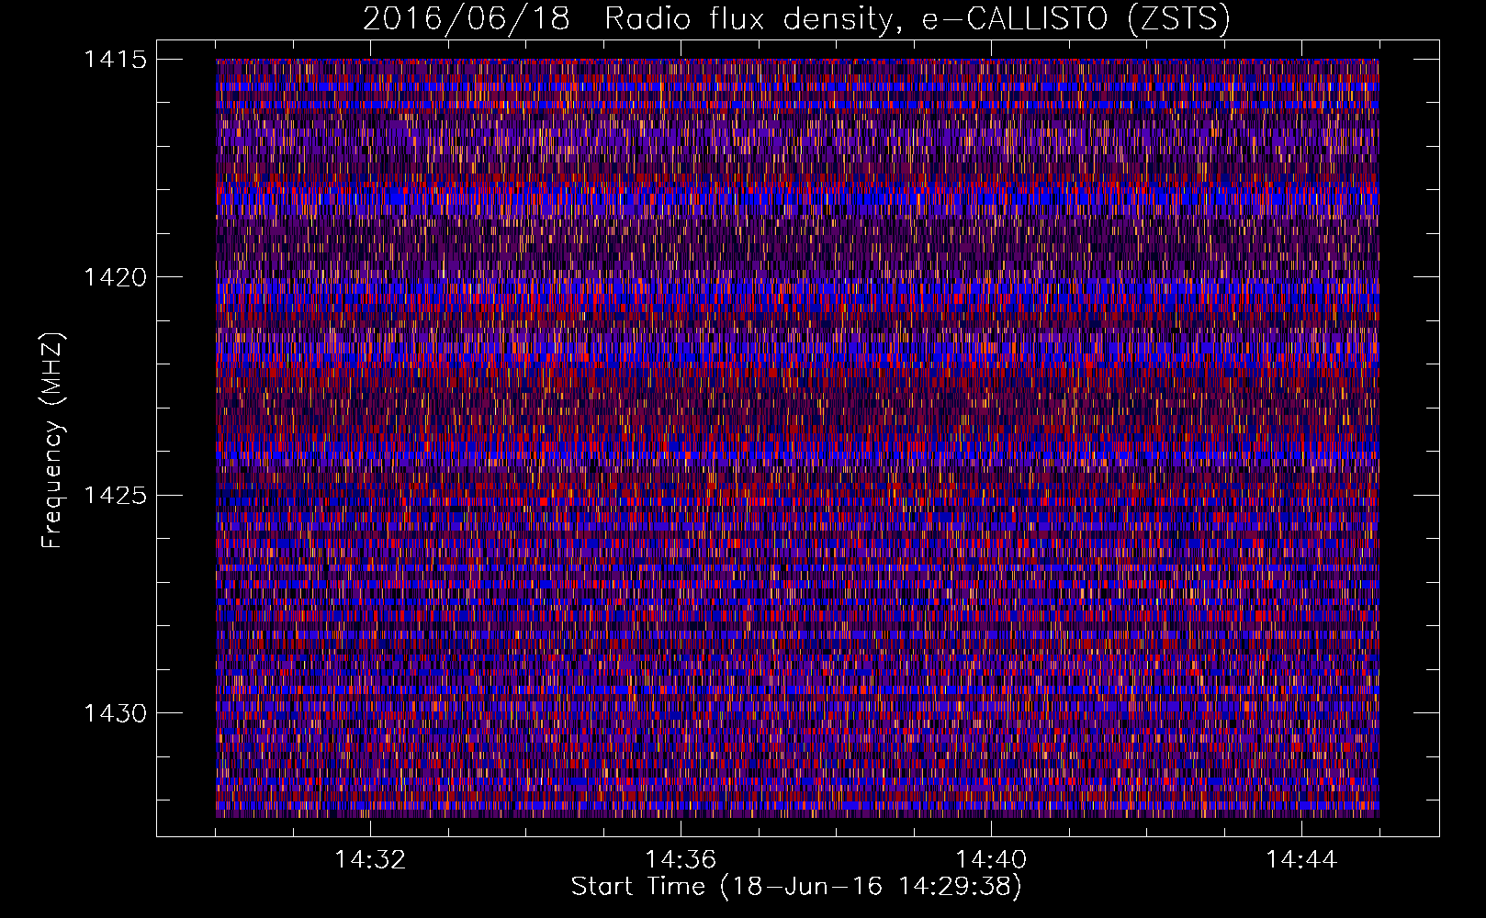The width and height of the screenshot is (1486, 918).
Task: Click the 14:44 time axis label
Action: (x=1301, y=860)
